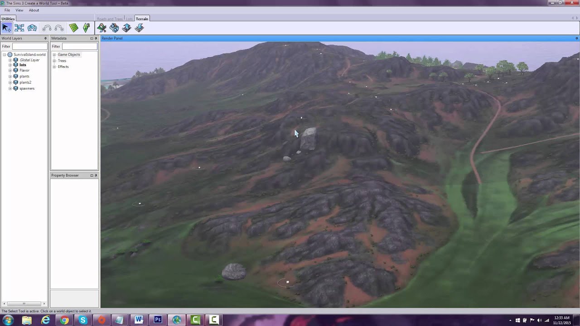Open Microsoft Word from the taskbar

coord(139,320)
